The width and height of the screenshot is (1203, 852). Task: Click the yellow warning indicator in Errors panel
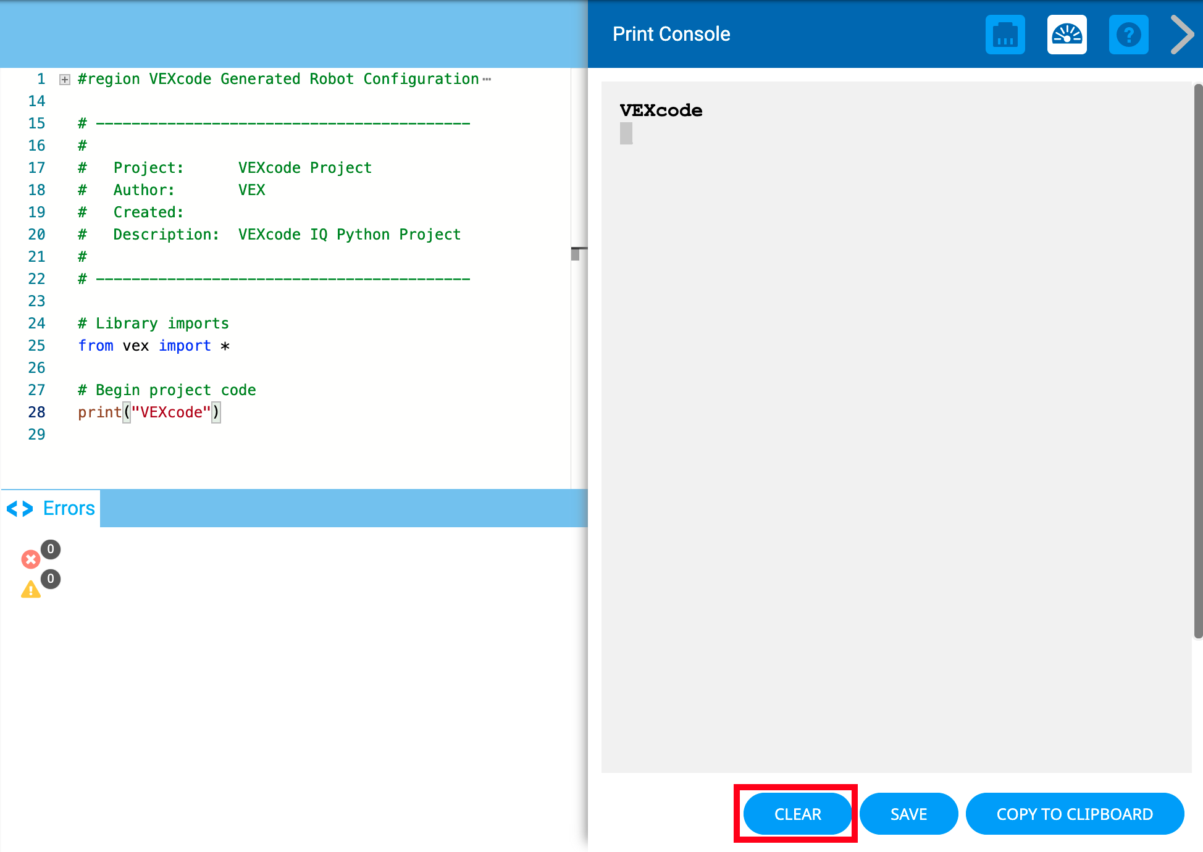click(x=32, y=588)
